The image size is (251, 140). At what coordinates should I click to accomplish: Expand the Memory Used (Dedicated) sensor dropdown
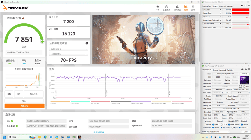(220, 20)
